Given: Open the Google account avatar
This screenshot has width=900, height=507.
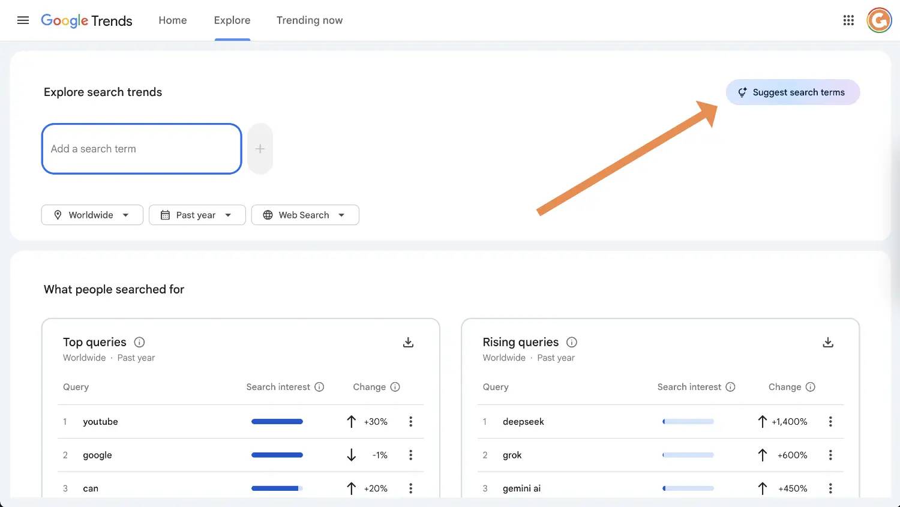Looking at the screenshot, I should click(x=879, y=20).
